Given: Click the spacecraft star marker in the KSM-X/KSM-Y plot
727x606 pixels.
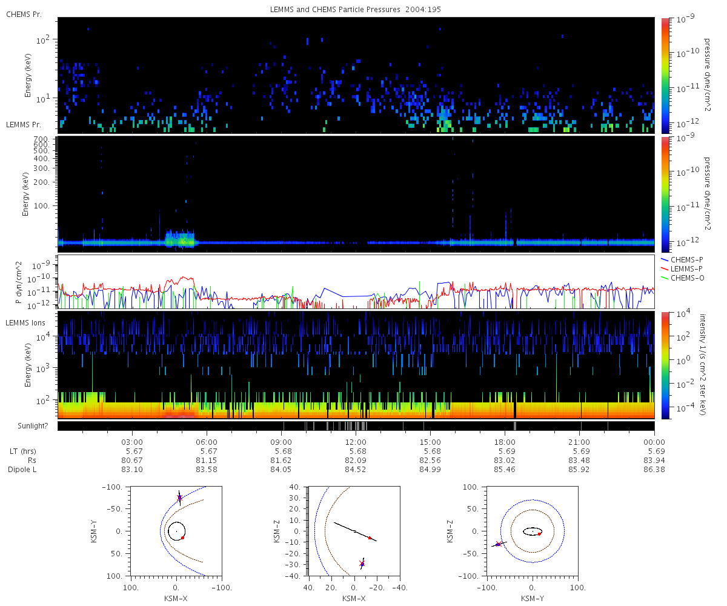Looking at the screenshot, I should click(x=179, y=498).
